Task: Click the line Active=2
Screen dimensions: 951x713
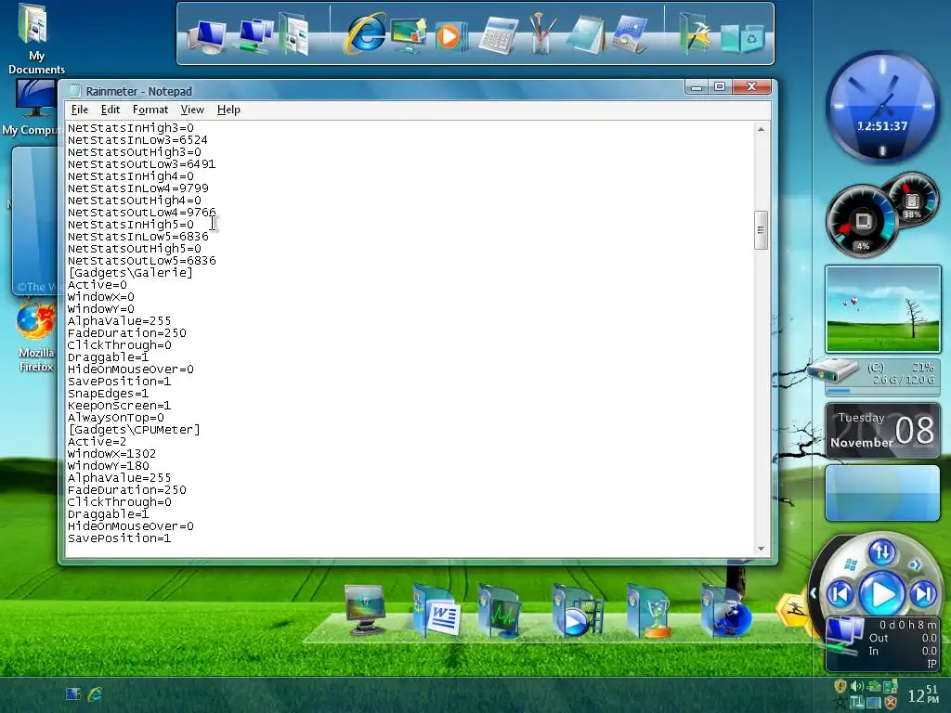Action: pos(97,442)
